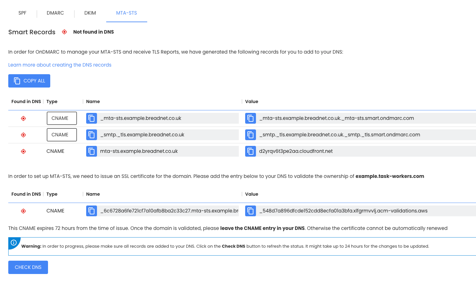Copy the acm-validations value
This screenshot has width=476, height=287.
coord(251,211)
